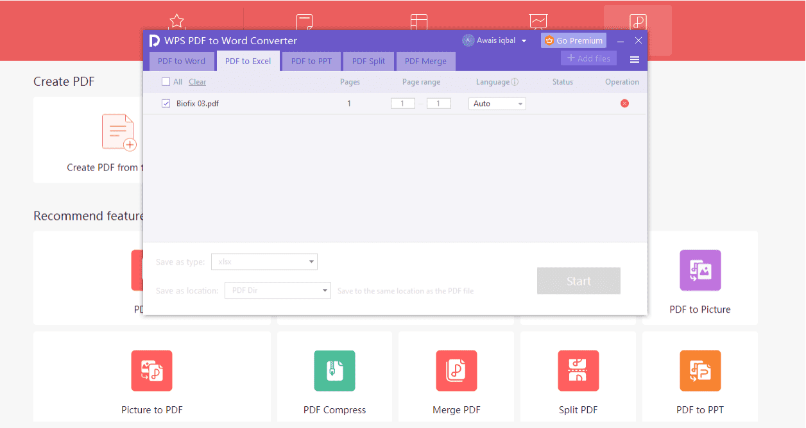This screenshot has width=806, height=428.
Task: Click the page range start field
Action: (x=403, y=104)
